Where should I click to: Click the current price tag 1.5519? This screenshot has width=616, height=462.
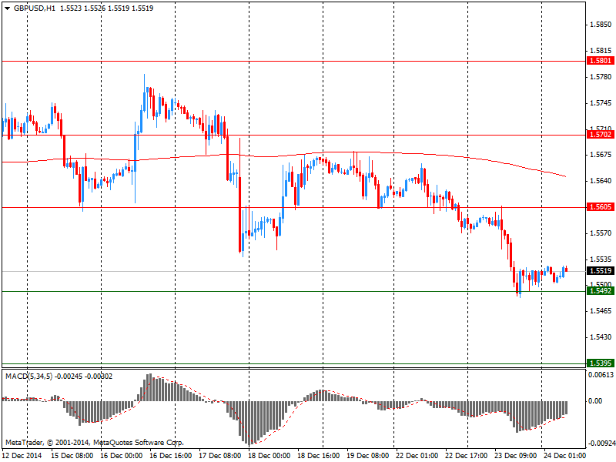[x=601, y=271]
